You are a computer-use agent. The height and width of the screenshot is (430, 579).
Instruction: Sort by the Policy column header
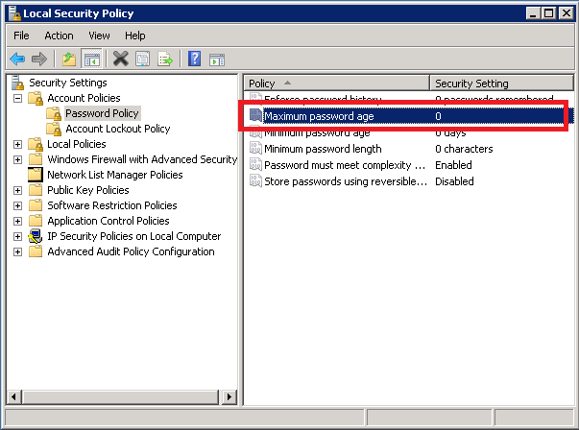(336, 84)
